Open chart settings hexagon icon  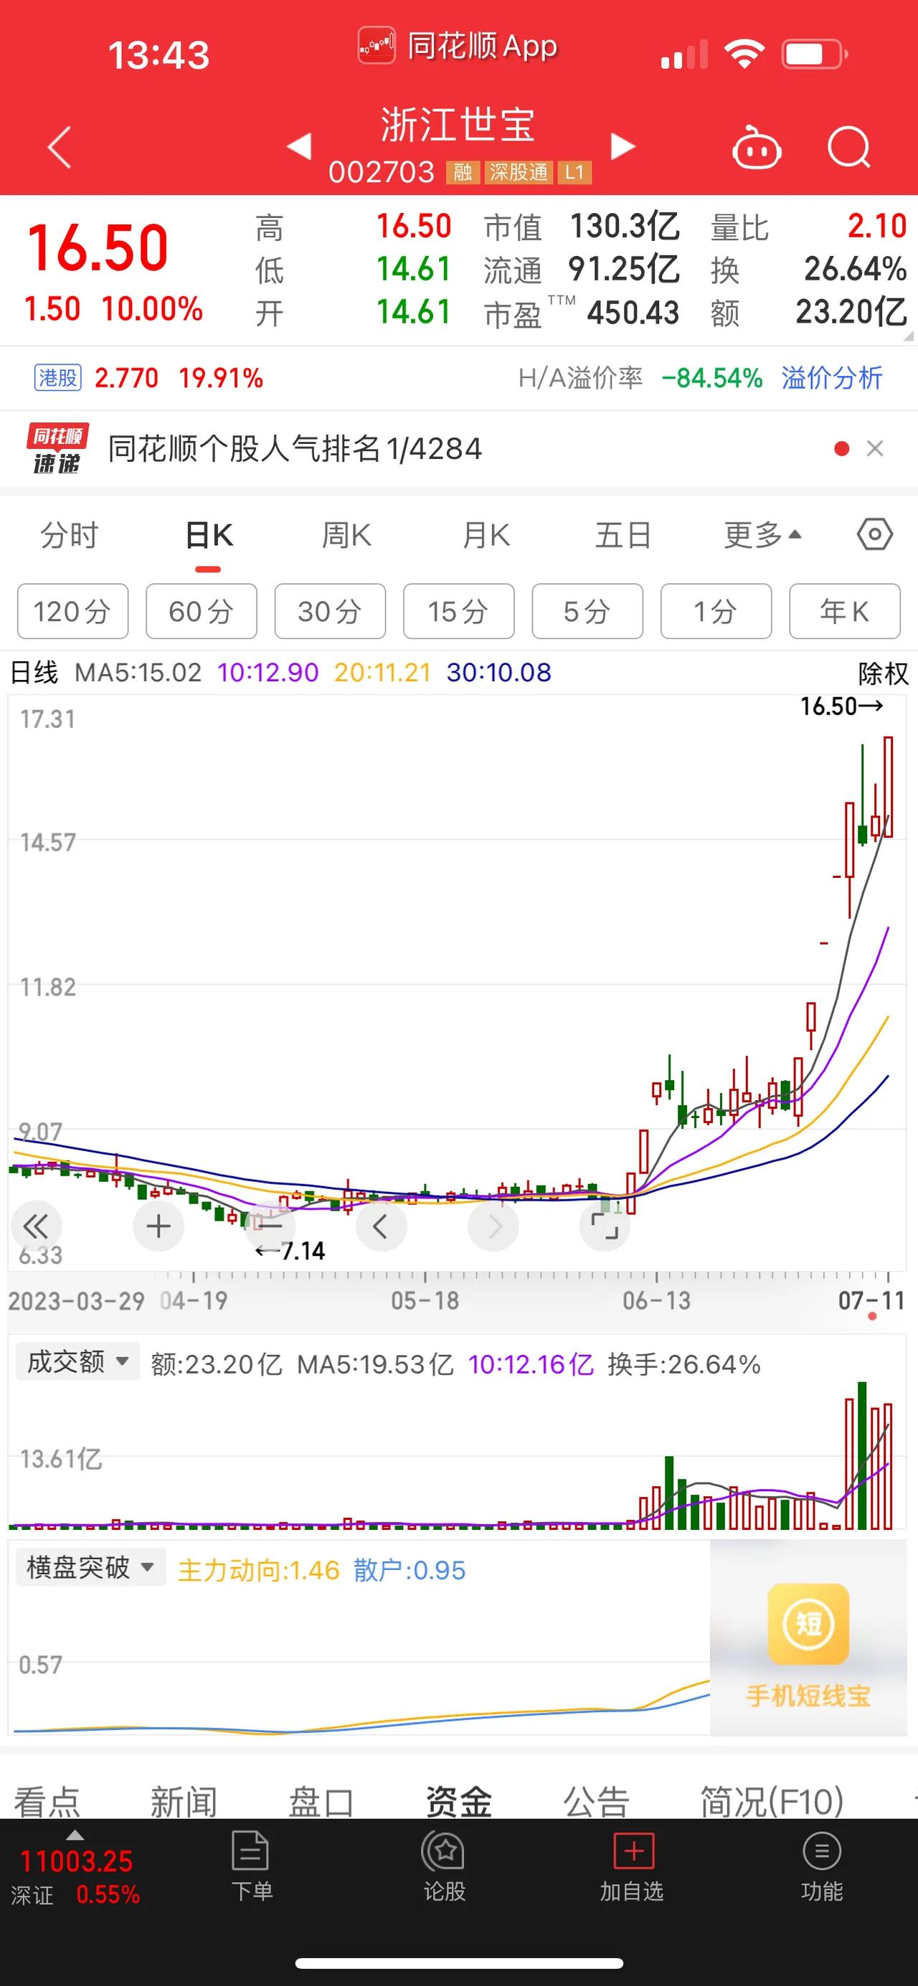click(875, 534)
